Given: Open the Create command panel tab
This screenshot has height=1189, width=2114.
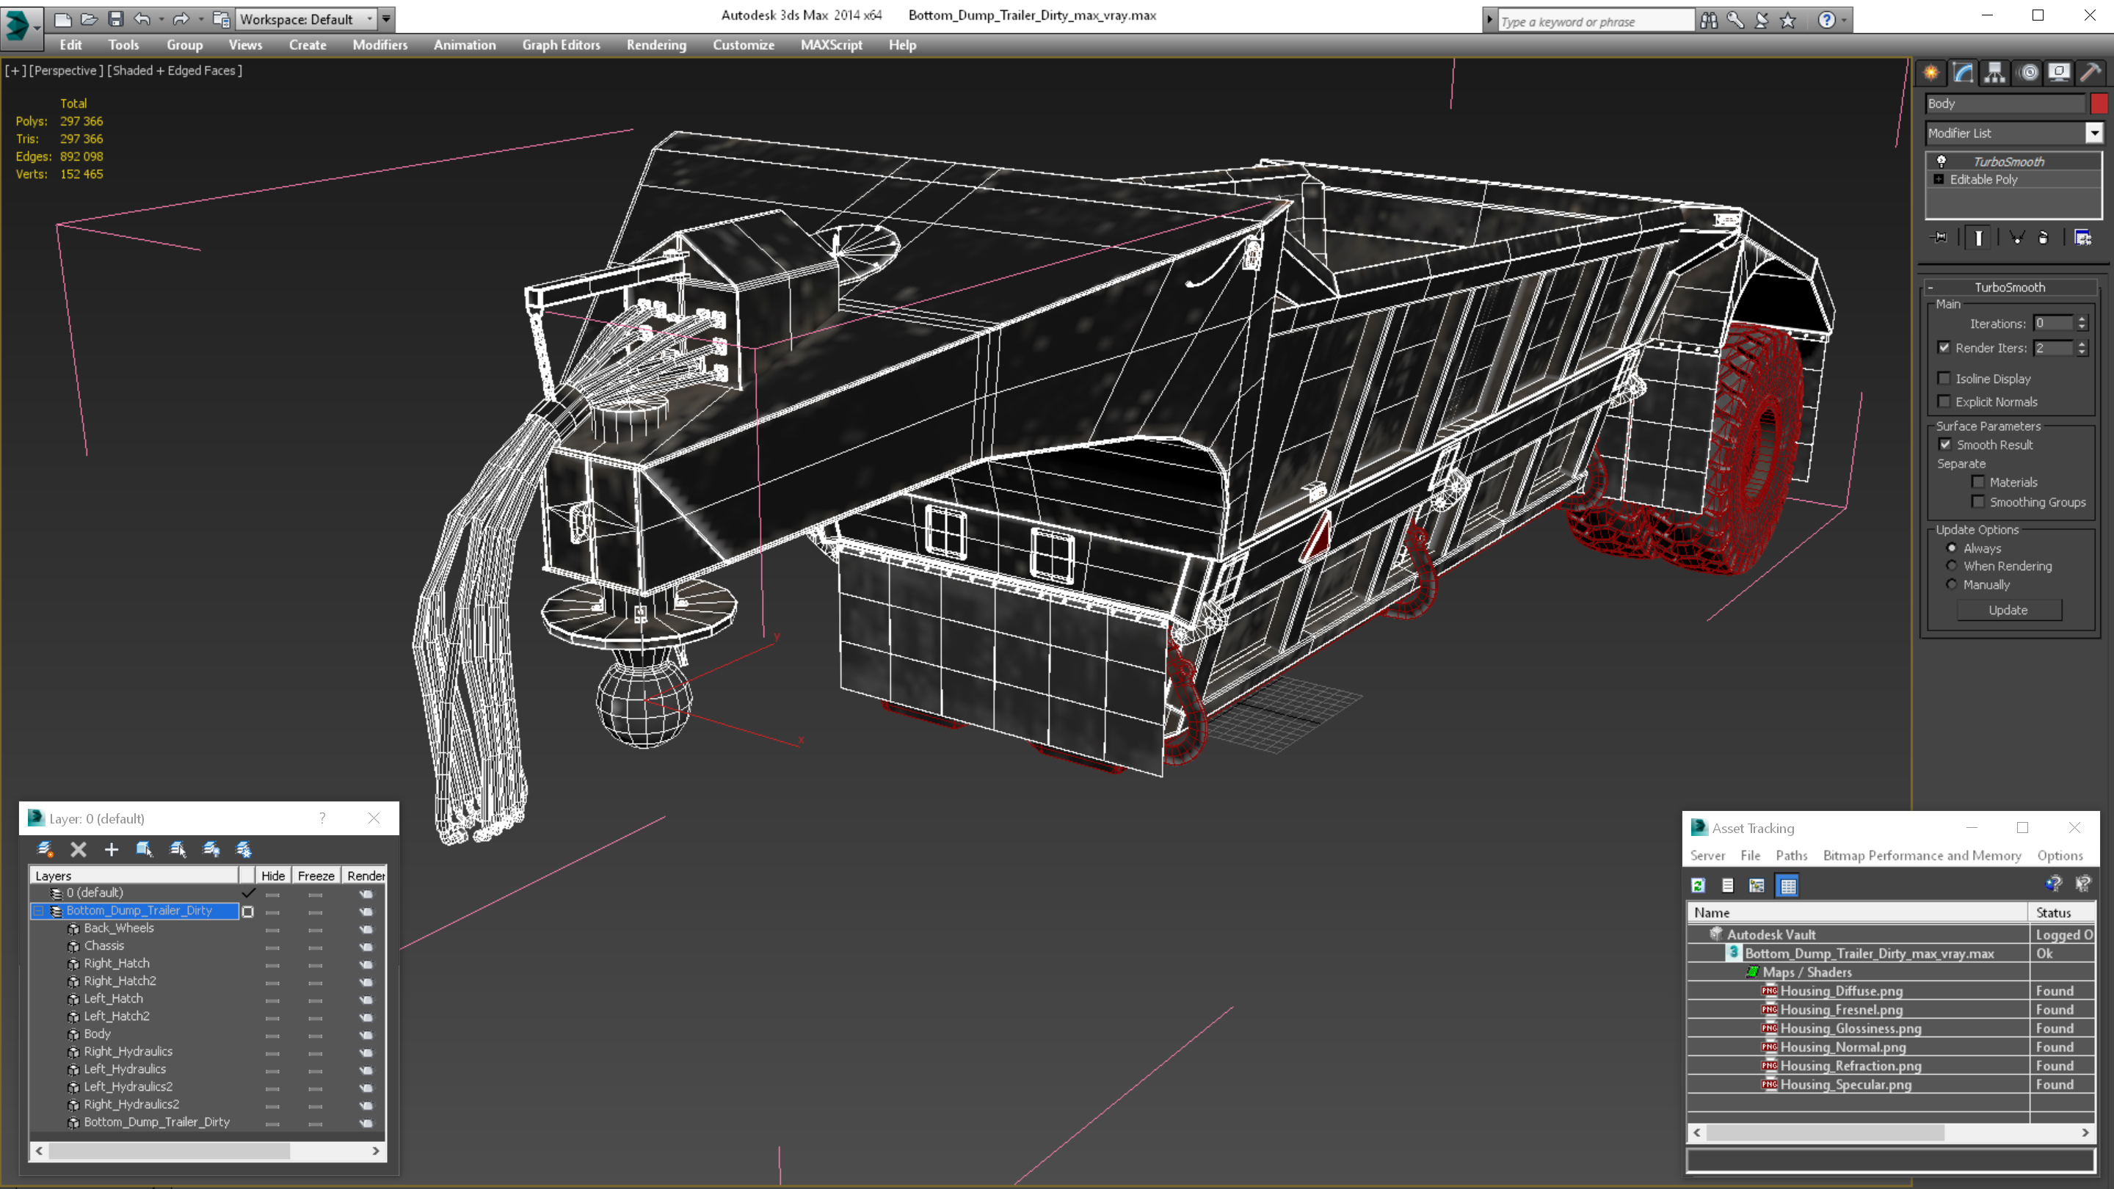Looking at the screenshot, I should (x=1931, y=73).
